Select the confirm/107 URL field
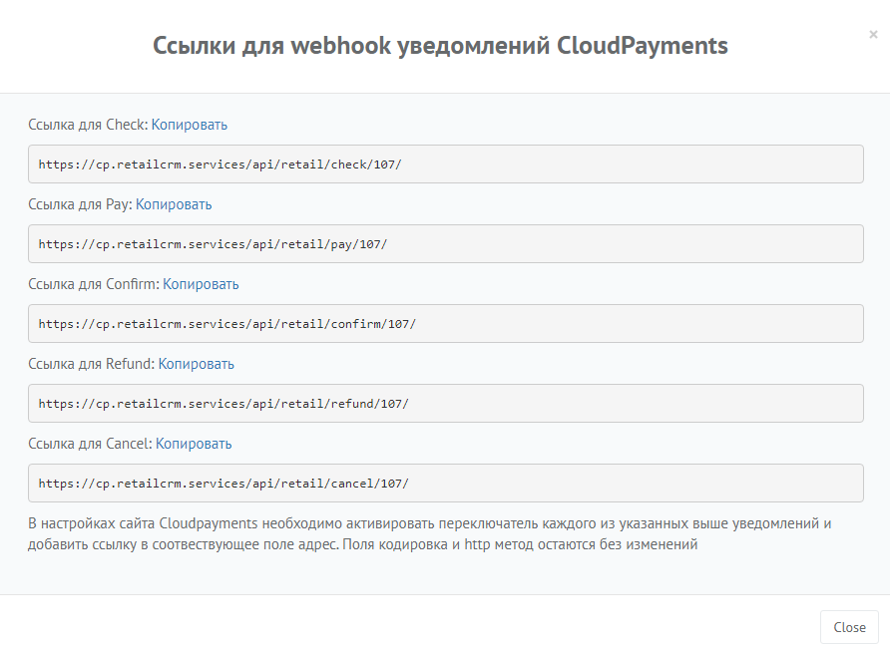This screenshot has height=654, width=890. click(x=446, y=323)
